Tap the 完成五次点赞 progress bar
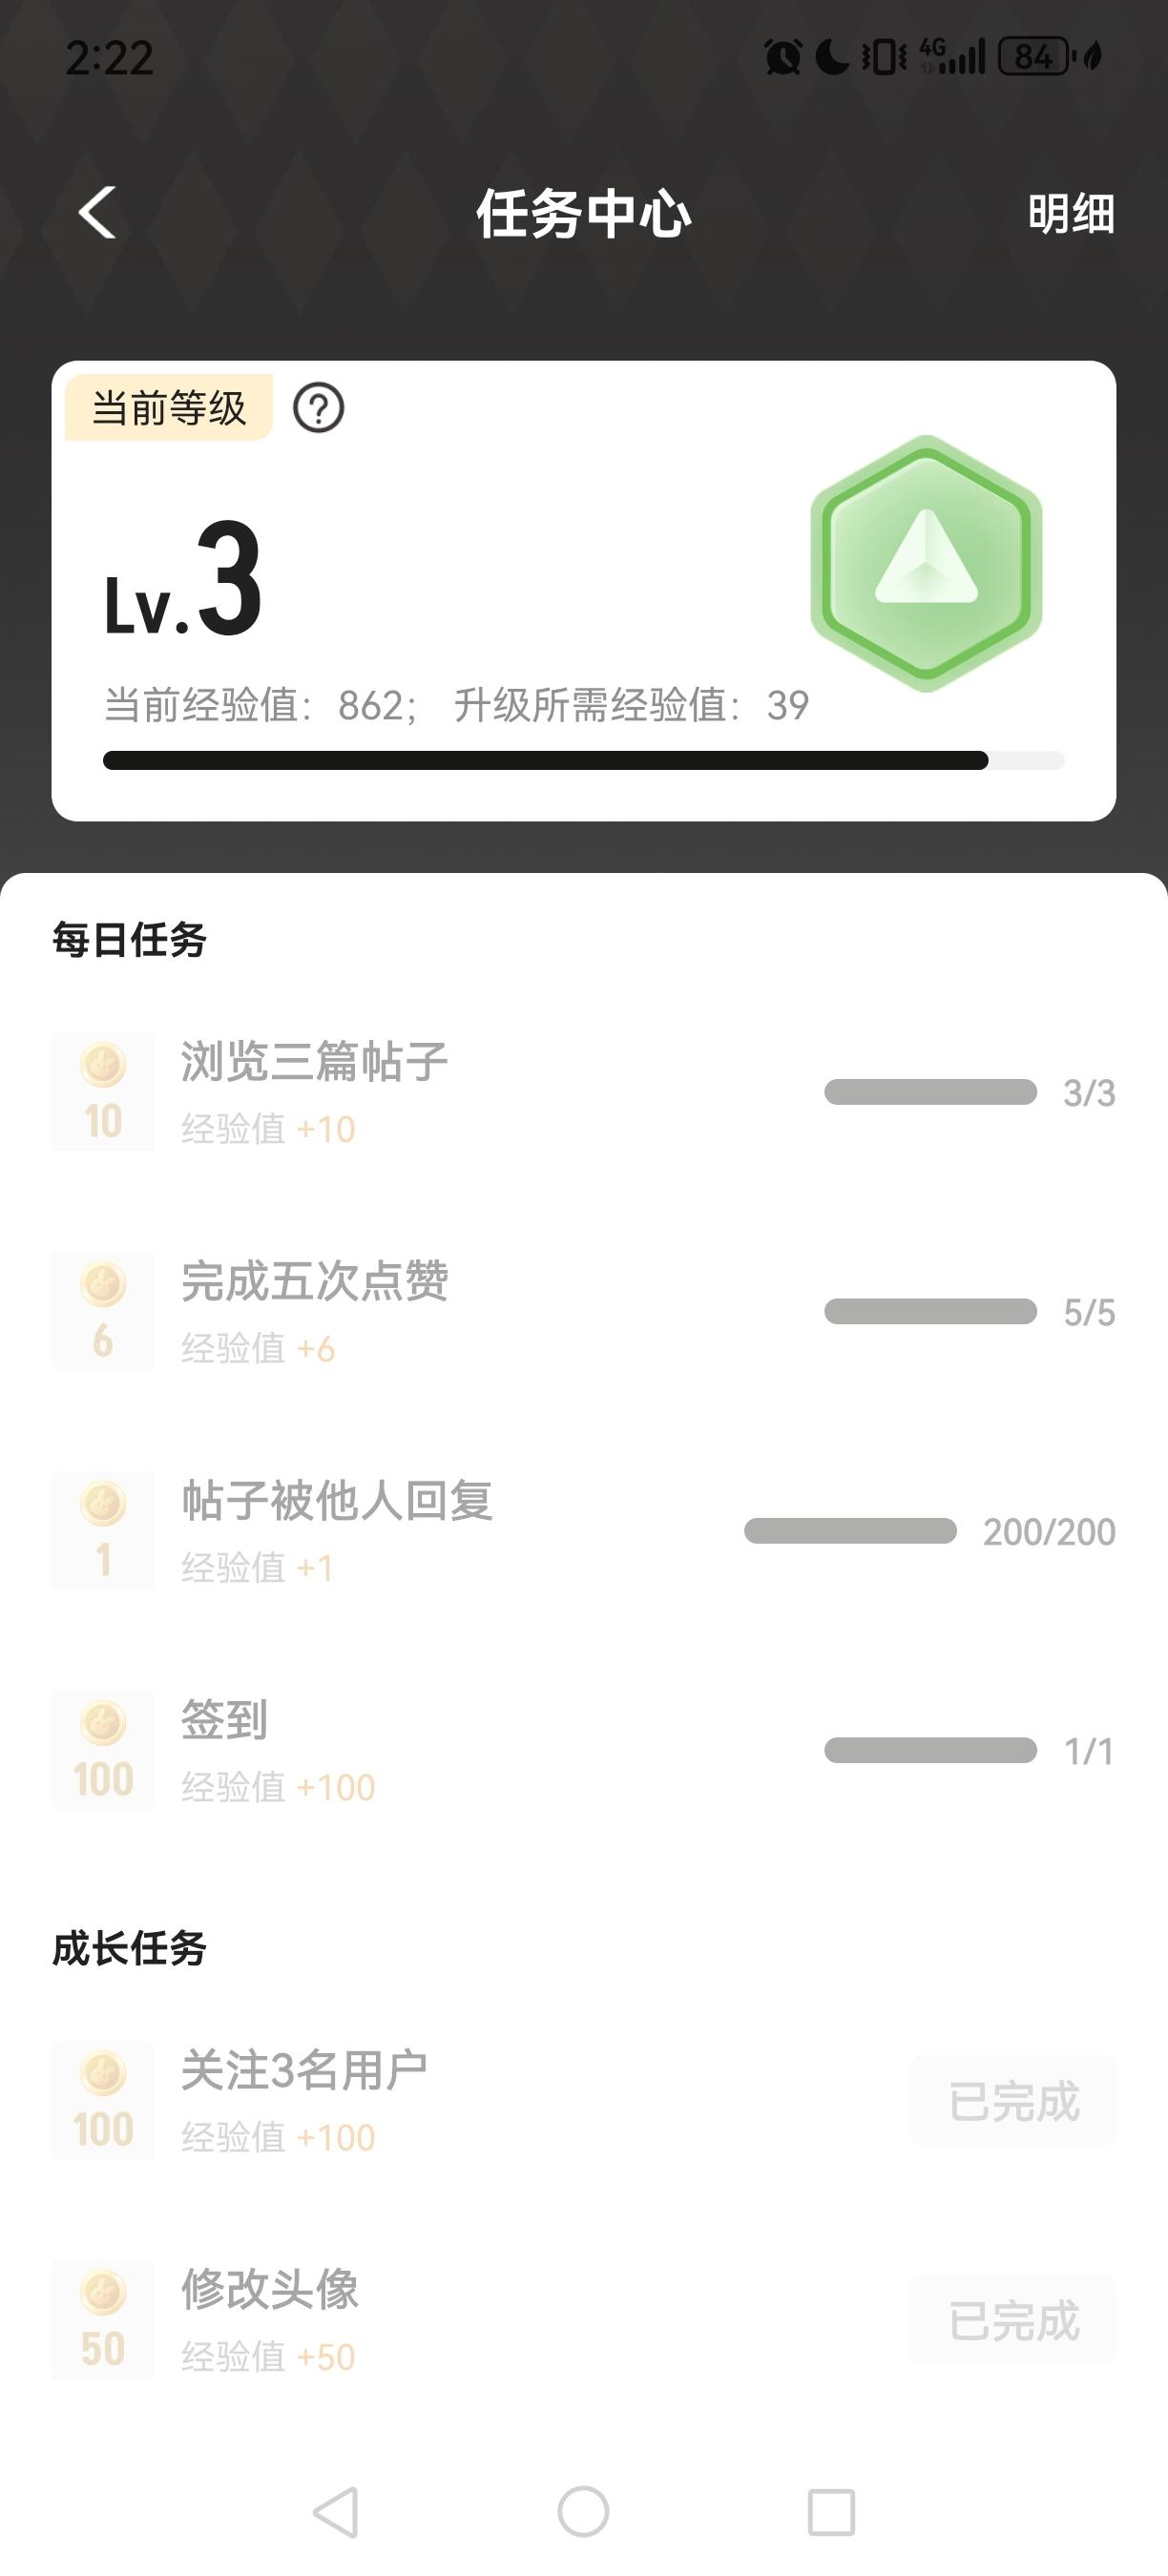 pos(930,1311)
